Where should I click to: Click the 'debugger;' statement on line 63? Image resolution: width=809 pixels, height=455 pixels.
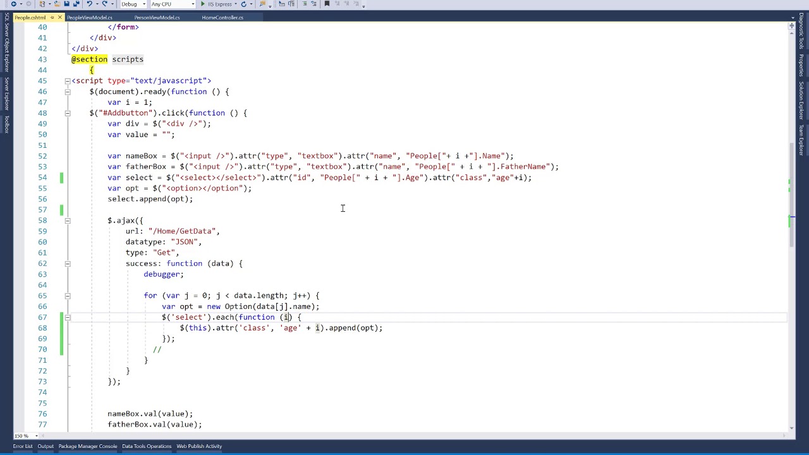164,274
